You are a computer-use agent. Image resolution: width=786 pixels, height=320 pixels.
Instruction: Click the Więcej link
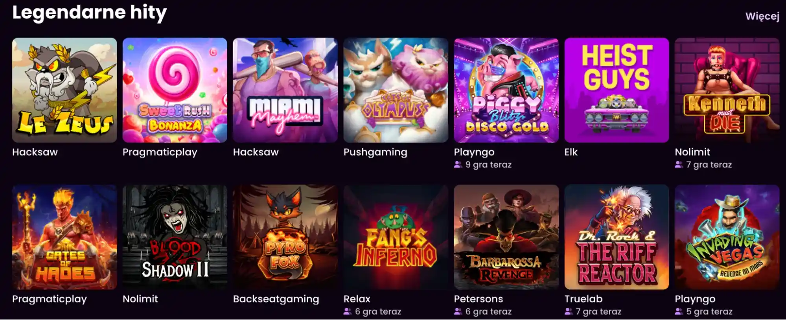(x=762, y=17)
